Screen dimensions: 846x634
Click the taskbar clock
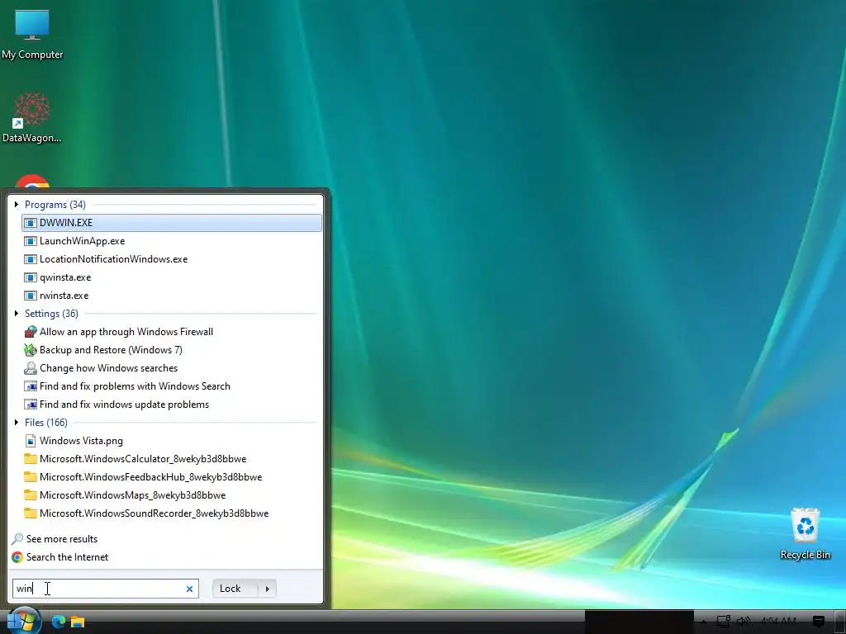pyautogui.click(x=778, y=622)
